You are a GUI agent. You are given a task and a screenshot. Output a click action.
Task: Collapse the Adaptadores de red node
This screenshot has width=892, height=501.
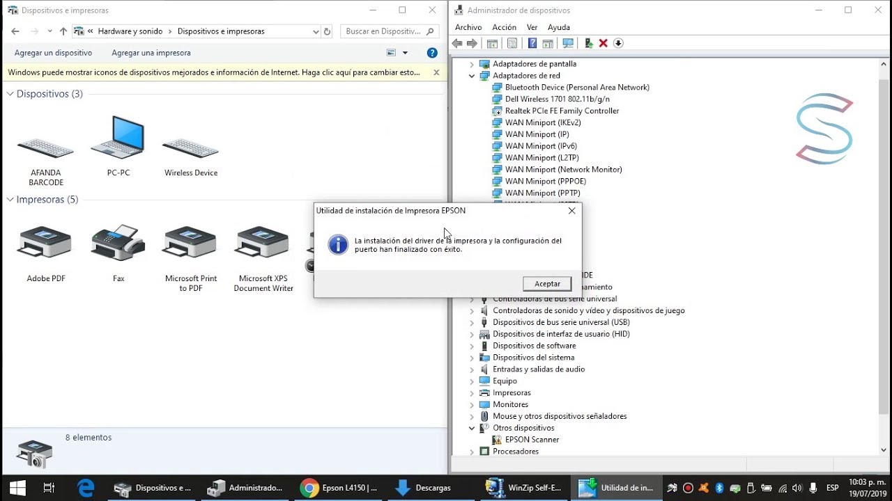pos(472,76)
